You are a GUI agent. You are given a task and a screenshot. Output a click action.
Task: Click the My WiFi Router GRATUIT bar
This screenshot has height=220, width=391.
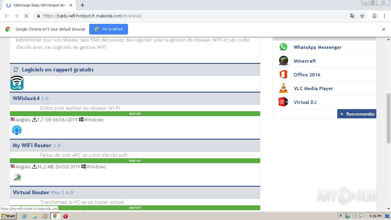pyautogui.click(x=135, y=161)
